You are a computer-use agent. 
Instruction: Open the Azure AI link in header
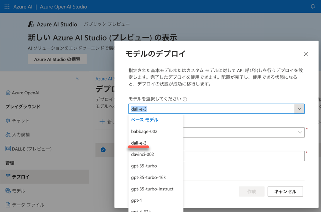pyautogui.click(x=23, y=7)
